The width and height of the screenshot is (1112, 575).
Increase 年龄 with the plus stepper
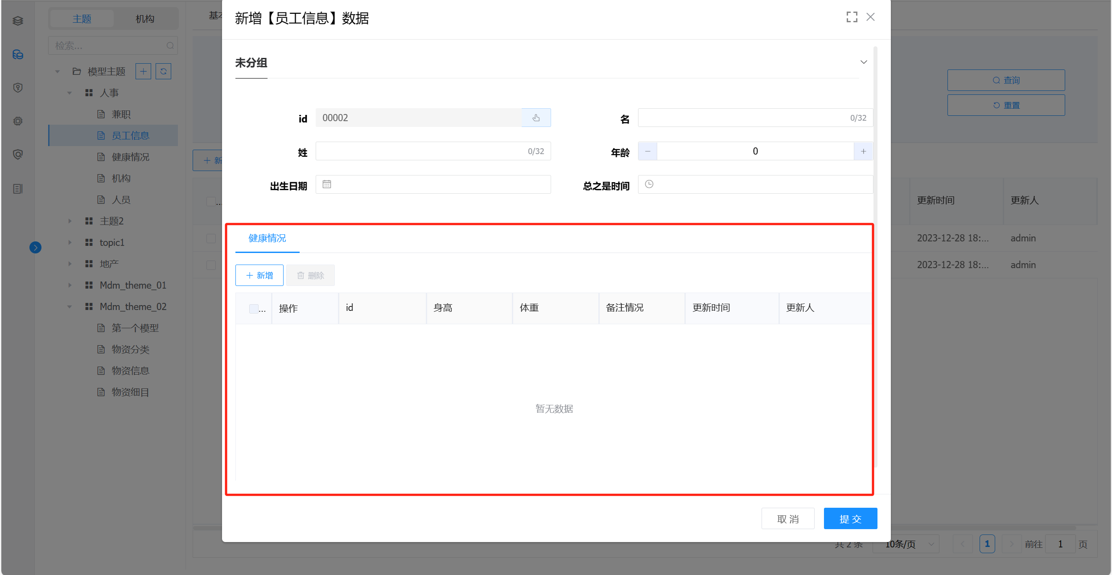coord(863,151)
